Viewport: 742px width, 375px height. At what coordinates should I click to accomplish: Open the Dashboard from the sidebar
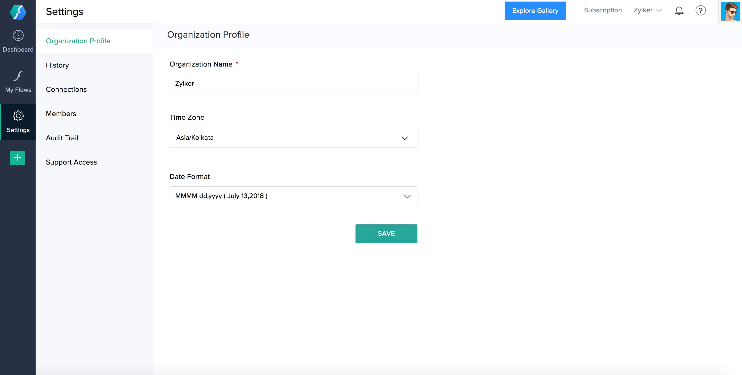pos(18,41)
